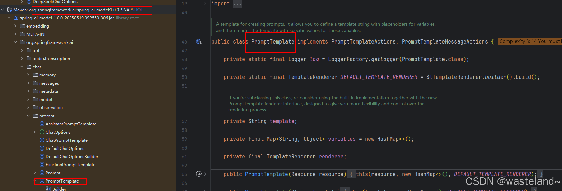Click the org.springframework.ai package folder icon
The image size is (562, 191).
23,42
